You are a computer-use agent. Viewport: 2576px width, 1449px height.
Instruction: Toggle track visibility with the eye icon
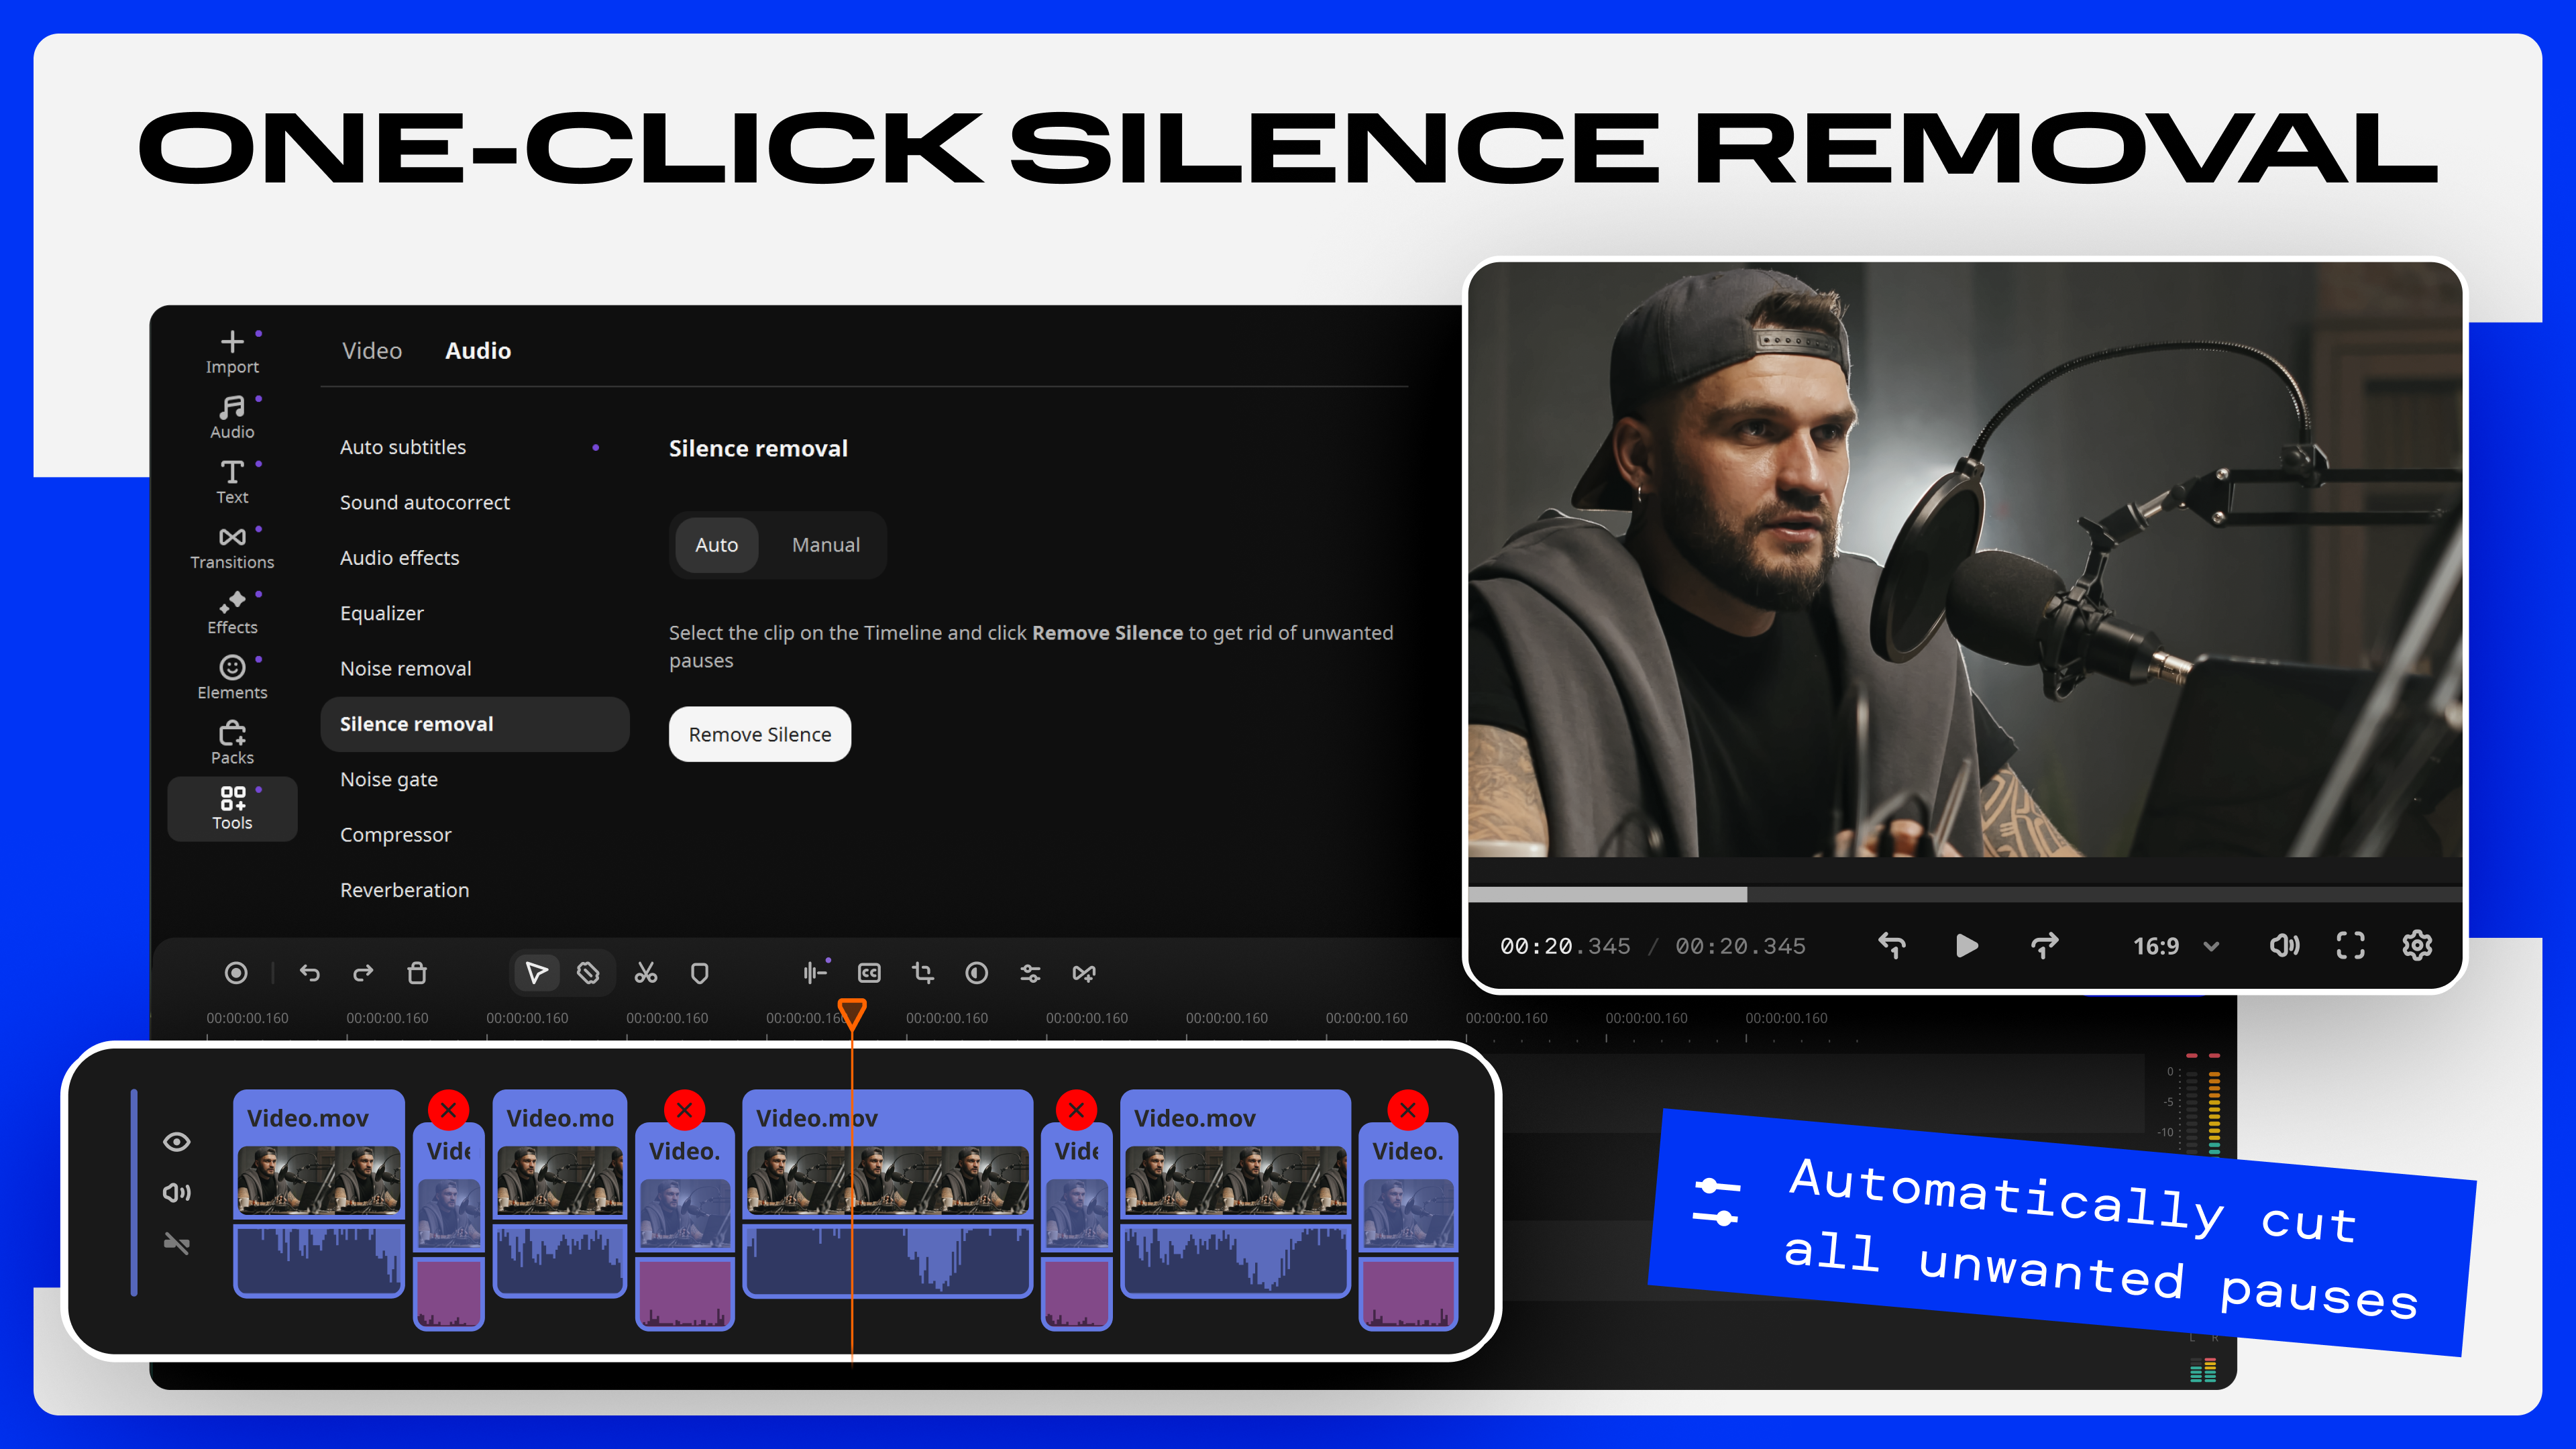(176, 1141)
